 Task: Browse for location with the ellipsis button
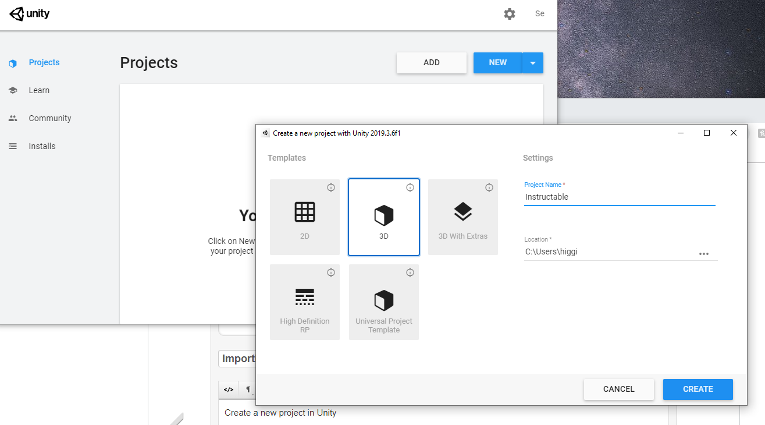pyautogui.click(x=704, y=254)
